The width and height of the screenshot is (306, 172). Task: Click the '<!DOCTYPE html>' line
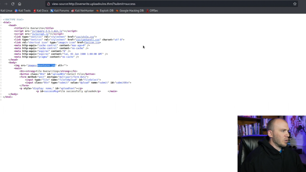[13, 19]
